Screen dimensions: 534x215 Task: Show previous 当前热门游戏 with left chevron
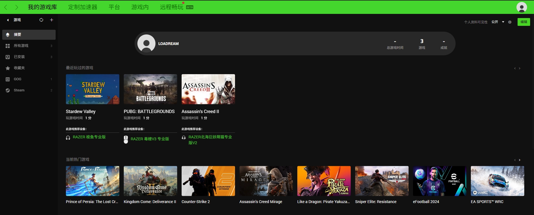coord(515,160)
